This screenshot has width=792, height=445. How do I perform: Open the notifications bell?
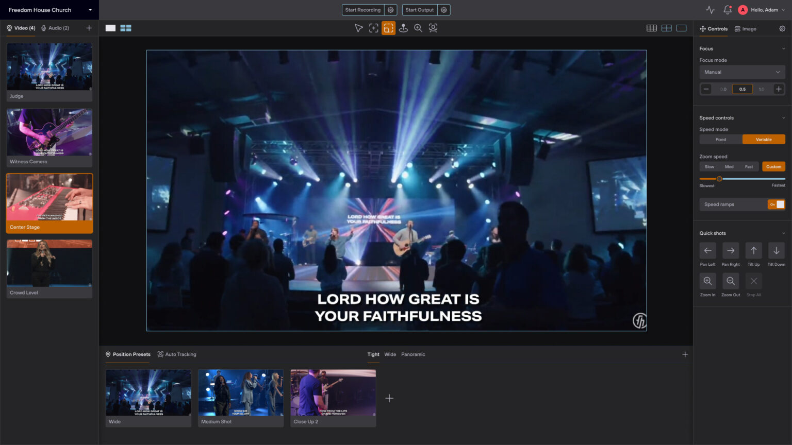click(x=727, y=10)
